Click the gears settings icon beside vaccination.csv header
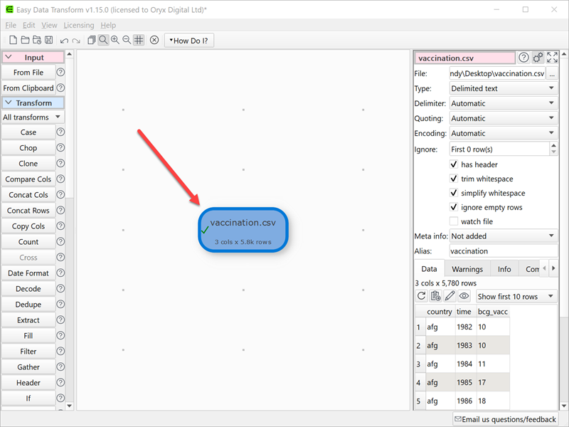 point(538,57)
